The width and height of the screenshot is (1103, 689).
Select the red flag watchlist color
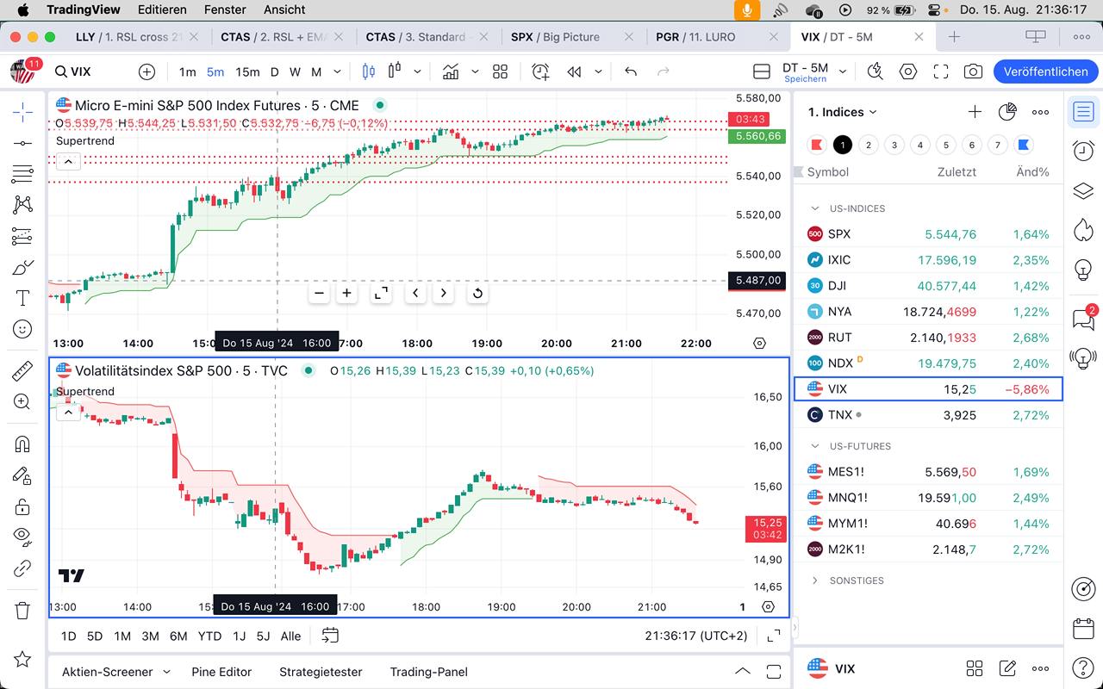pyautogui.click(x=816, y=145)
